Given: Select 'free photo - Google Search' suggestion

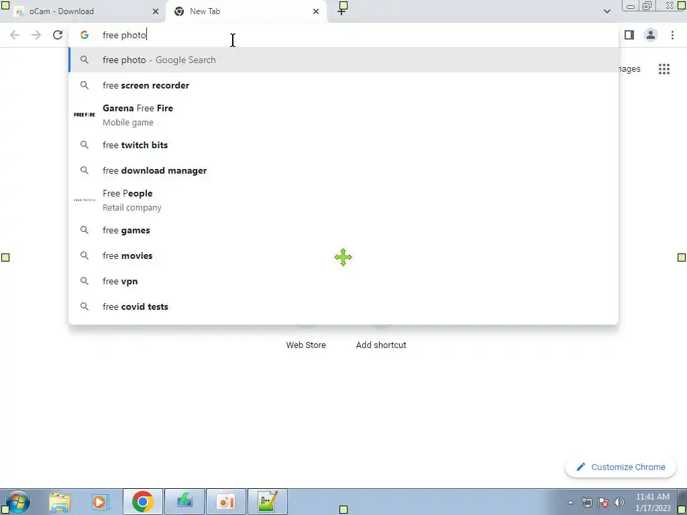Looking at the screenshot, I should (343, 60).
